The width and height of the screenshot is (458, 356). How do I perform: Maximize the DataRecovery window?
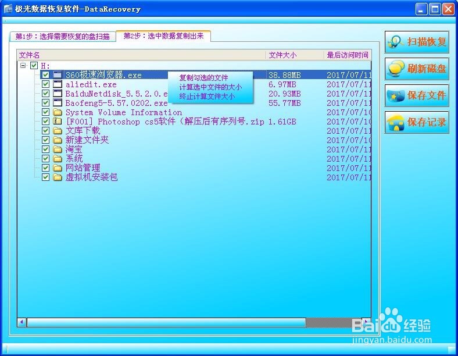point(434,9)
